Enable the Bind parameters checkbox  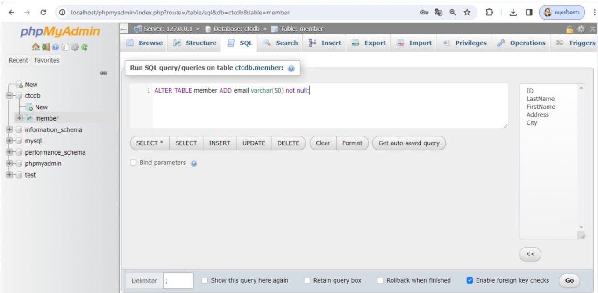[134, 163]
